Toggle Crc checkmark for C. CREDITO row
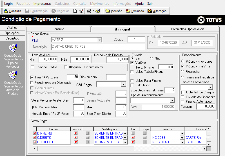225x156 pixels. point(133,142)
